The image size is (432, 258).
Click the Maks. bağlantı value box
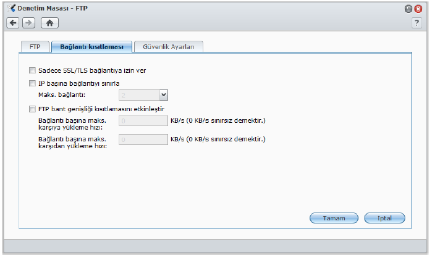(x=139, y=94)
